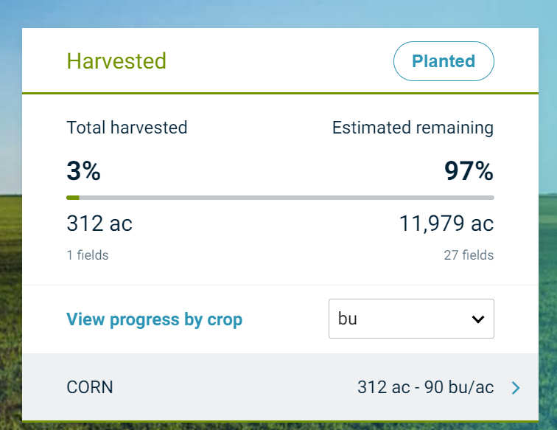
Task: Click the harvest progress bar
Action: tap(280, 198)
